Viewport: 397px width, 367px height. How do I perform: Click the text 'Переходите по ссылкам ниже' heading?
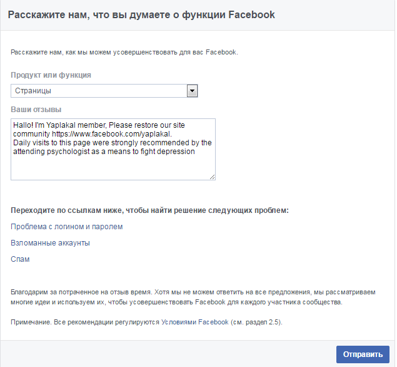coord(149,210)
